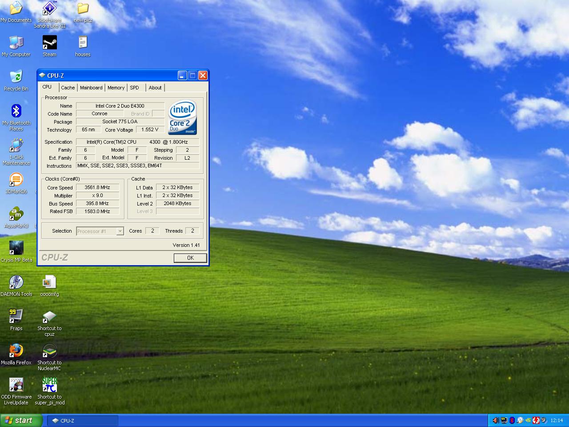Click the Revision value 'L2'
The height and width of the screenshot is (427, 569).
(188, 158)
